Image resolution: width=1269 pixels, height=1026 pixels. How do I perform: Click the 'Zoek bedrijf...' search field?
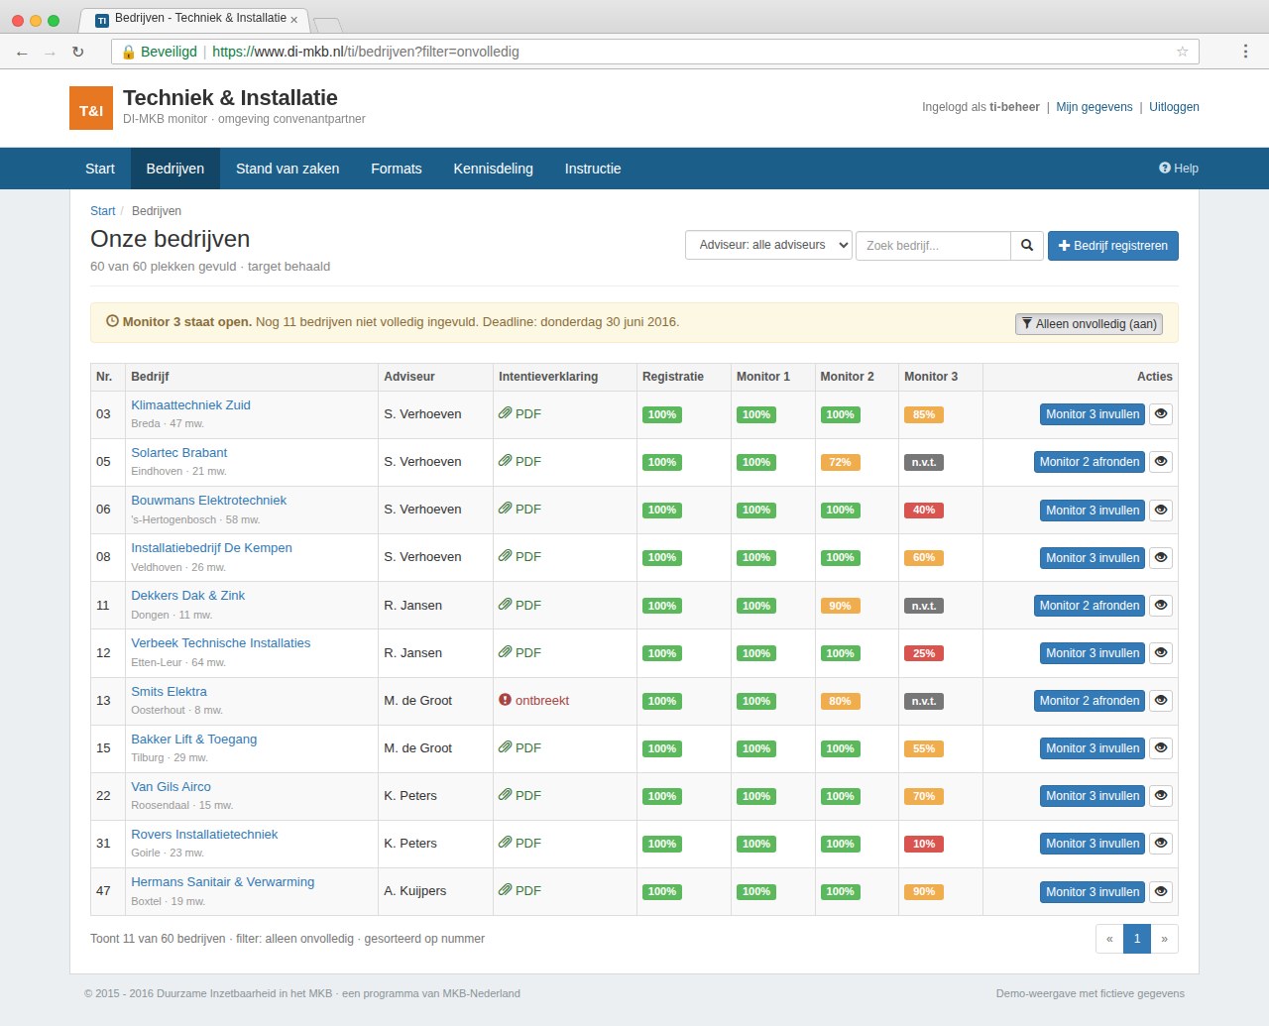933,246
